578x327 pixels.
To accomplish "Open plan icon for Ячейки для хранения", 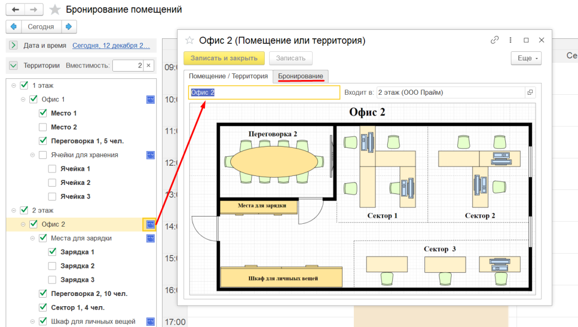I will point(150,154).
